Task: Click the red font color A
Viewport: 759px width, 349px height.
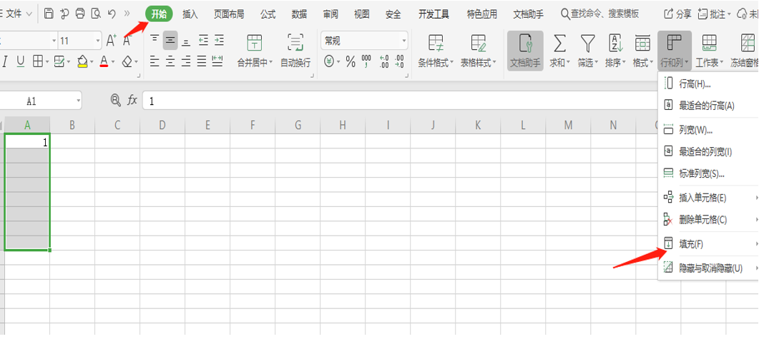Action: 104,61
